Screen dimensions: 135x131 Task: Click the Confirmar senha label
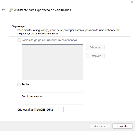[32, 96]
